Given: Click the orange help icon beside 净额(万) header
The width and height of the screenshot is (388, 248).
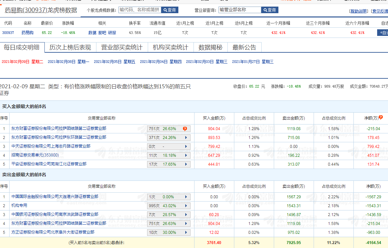Looking at the screenshot, I should coord(381,117).
